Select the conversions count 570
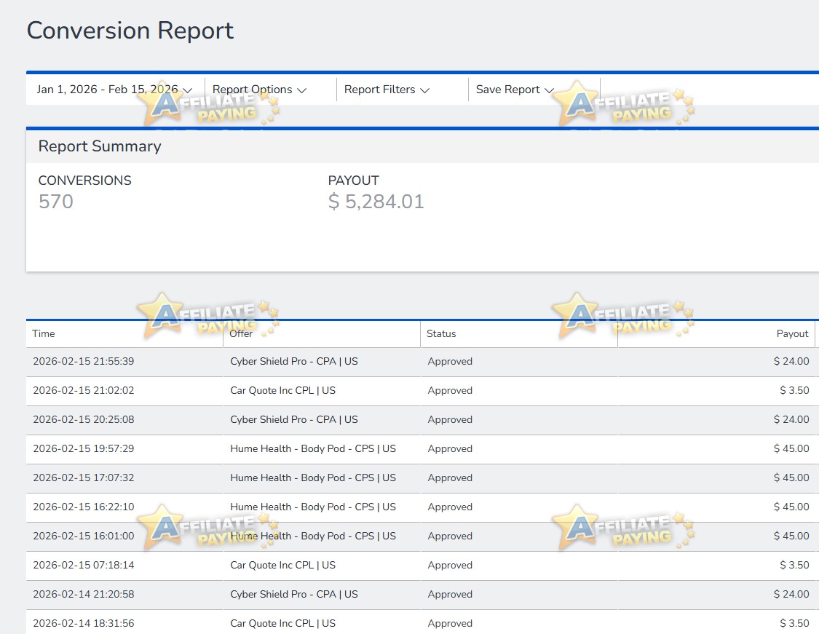The height and width of the screenshot is (634, 819). coord(56,202)
